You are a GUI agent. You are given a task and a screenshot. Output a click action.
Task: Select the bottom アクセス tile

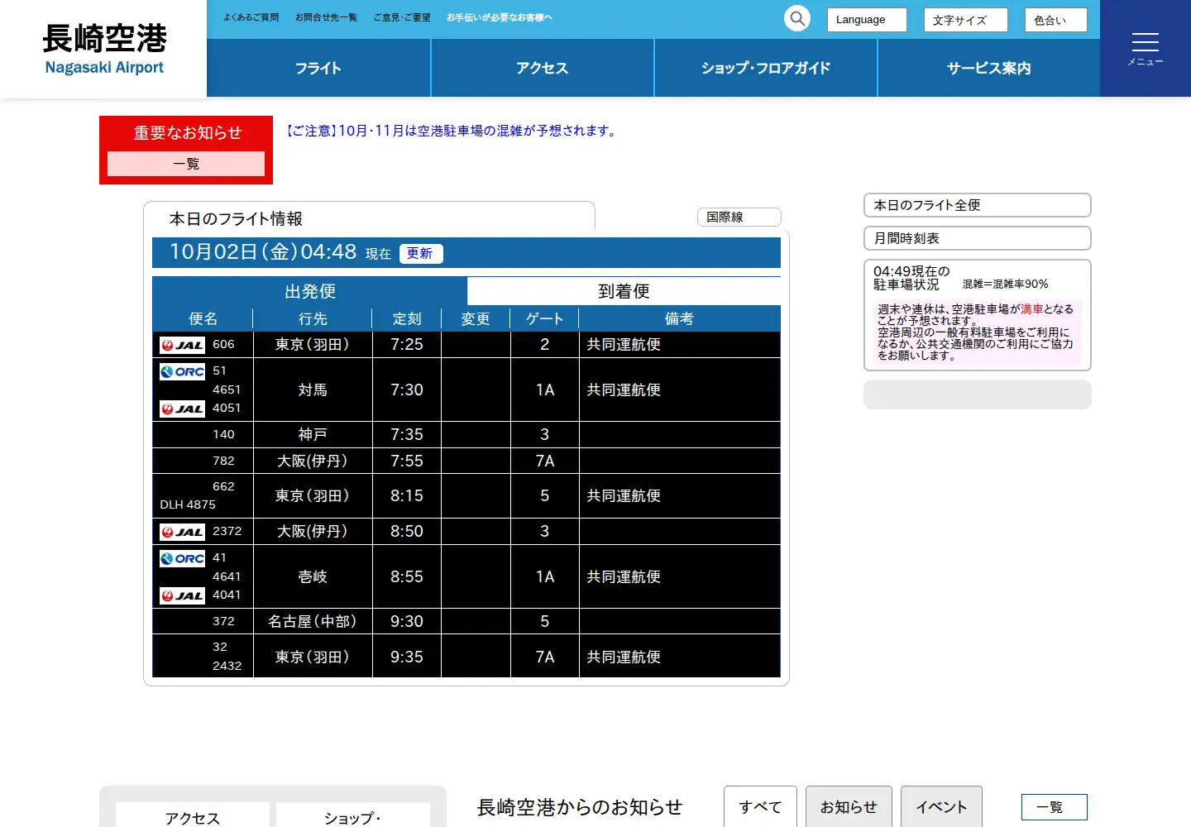[x=193, y=815]
